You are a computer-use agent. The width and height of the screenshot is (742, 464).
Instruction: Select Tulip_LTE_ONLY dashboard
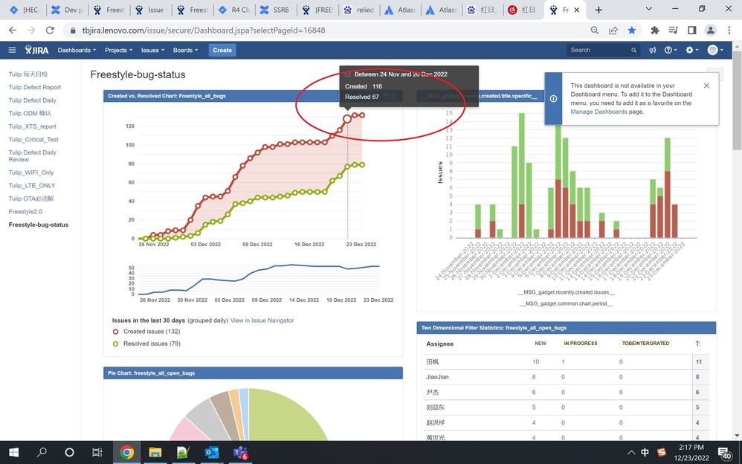tap(32, 186)
